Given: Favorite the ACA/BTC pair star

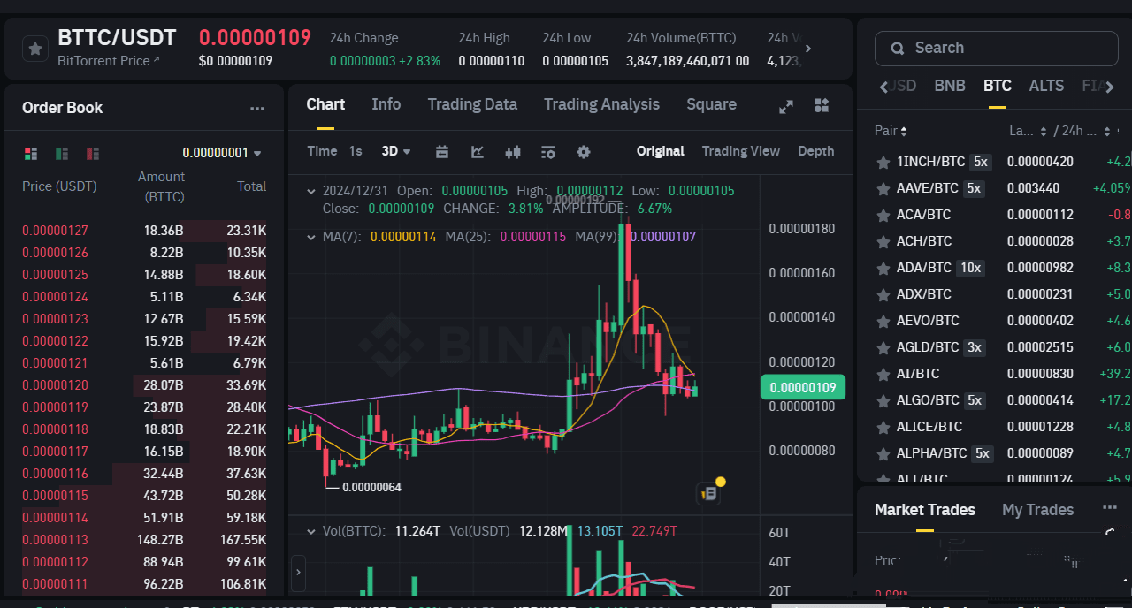Looking at the screenshot, I should click(883, 216).
